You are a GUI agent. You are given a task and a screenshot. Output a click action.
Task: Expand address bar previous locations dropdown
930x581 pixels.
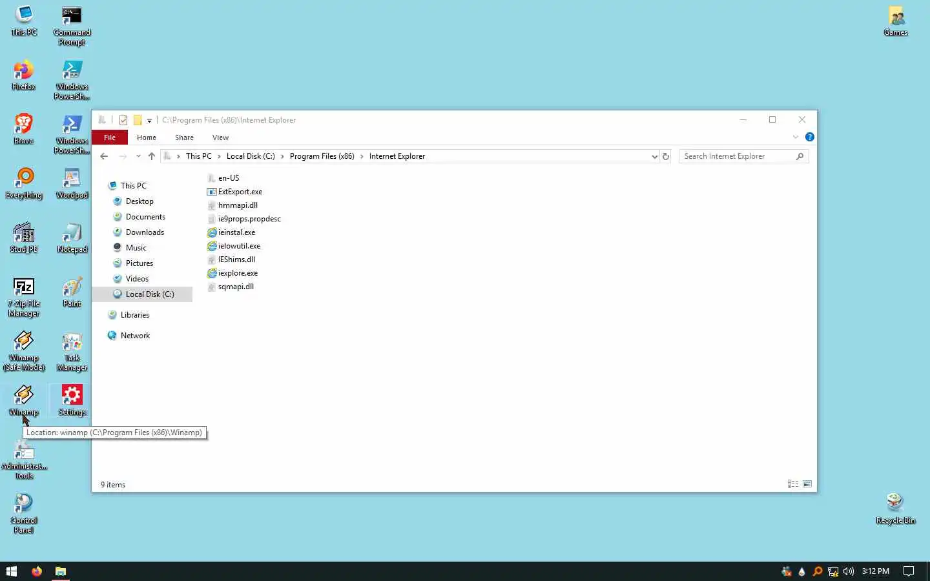tap(654, 156)
